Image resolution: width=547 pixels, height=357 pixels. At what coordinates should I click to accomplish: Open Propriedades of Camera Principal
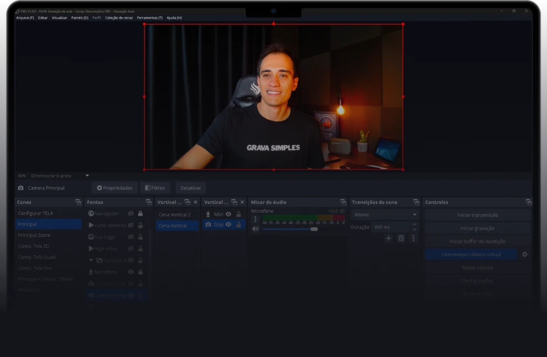click(115, 188)
